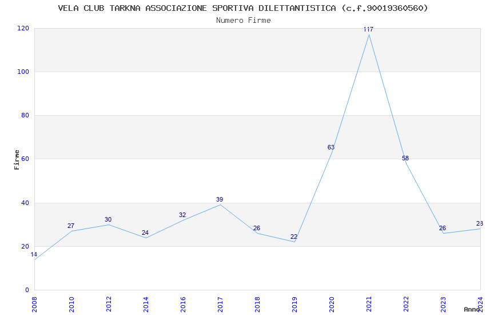This screenshot has width=486, height=315.
Task: Select the data label 22
Action: (x=294, y=237)
